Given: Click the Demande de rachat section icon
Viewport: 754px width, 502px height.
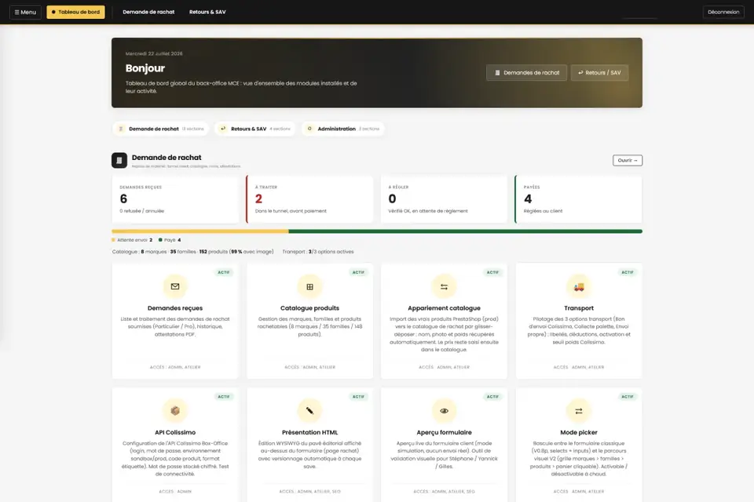Looking at the screenshot, I should 119,161.
